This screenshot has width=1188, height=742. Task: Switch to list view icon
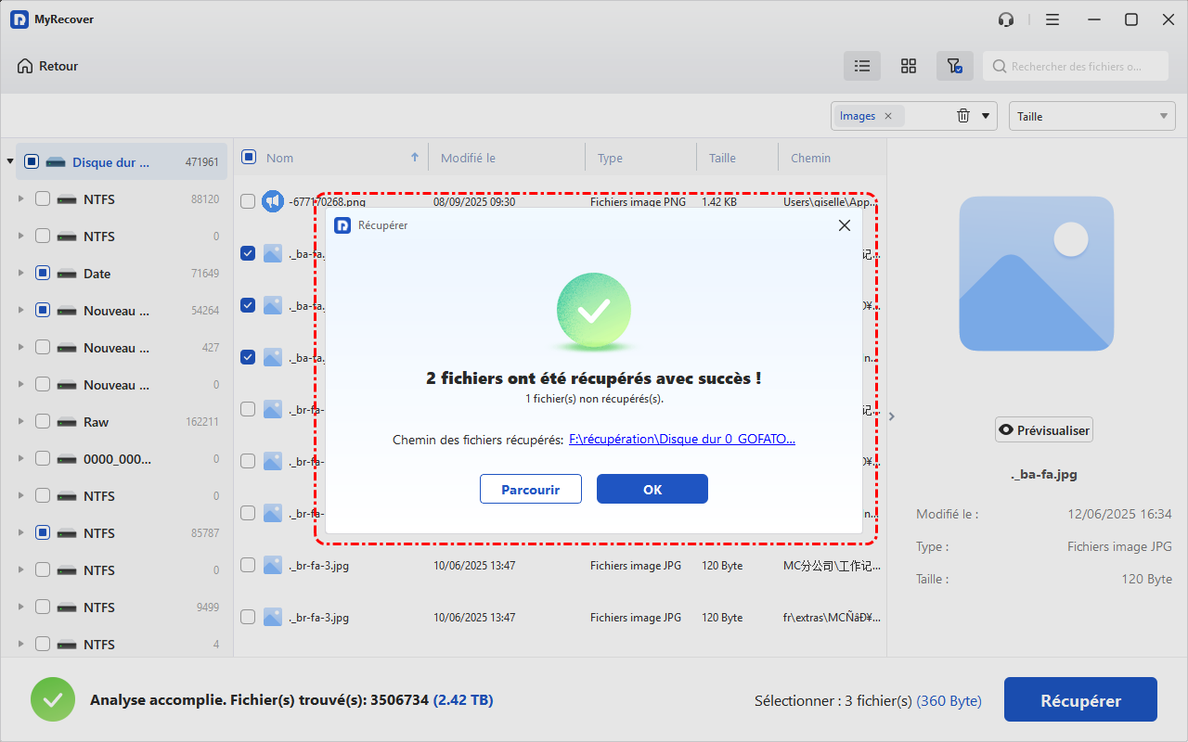862,66
